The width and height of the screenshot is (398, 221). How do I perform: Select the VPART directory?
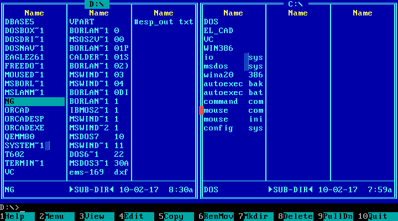[82, 22]
